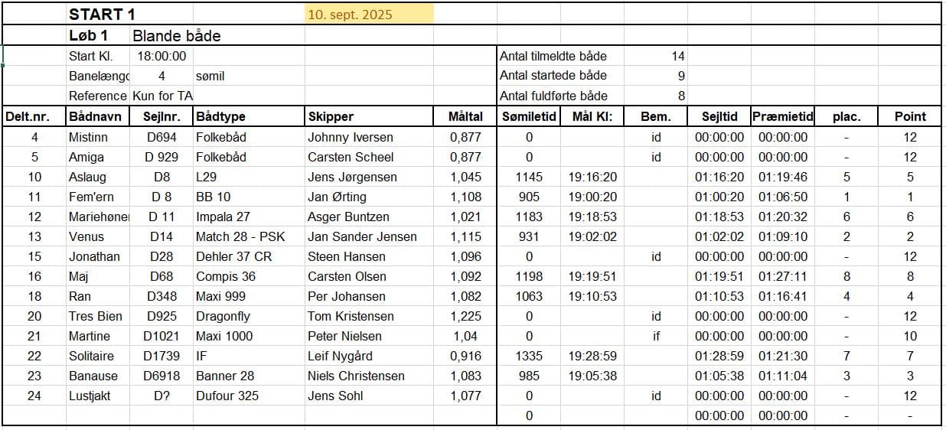This screenshot has height=430, width=946.
Task: Click the Antal tilmeldte både label cell
Action: click(x=553, y=56)
